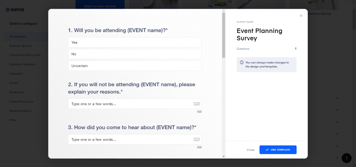356x167 pixels.
Task: Click the question 2 reasons text field
Action: pyautogui.click(x=130, y=104)
